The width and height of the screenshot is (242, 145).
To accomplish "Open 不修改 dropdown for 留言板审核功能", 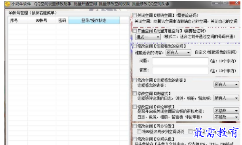I will pyautogui.click(x=226, y=111).
